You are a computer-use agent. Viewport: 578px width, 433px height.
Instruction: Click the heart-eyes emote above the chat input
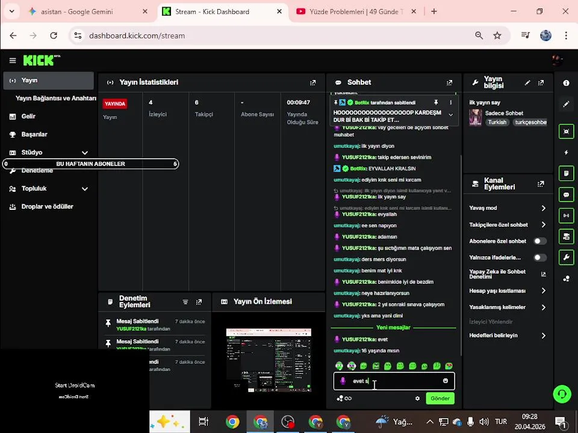[x=449, y=366]
